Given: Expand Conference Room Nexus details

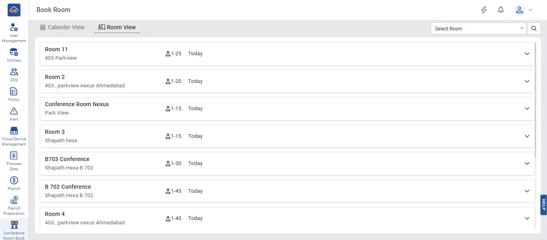Looking at the screenshot, I should click(527, 109).
